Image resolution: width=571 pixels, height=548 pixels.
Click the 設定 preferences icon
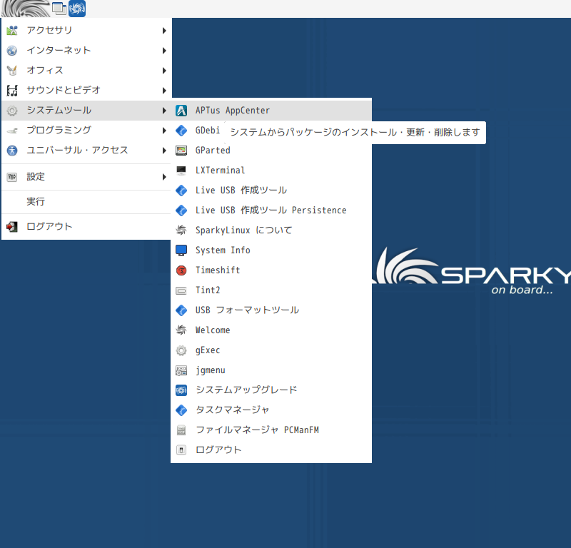click(x=12, y=177)
